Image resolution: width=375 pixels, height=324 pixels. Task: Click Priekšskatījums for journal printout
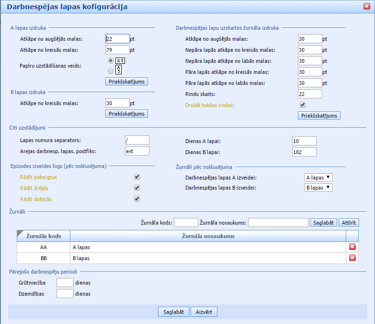(x=319, y=116)
